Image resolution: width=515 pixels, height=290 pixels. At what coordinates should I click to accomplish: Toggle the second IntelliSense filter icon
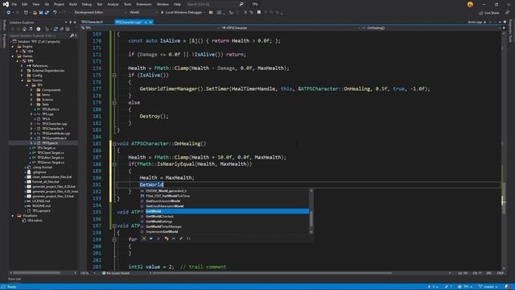(151, 238)
